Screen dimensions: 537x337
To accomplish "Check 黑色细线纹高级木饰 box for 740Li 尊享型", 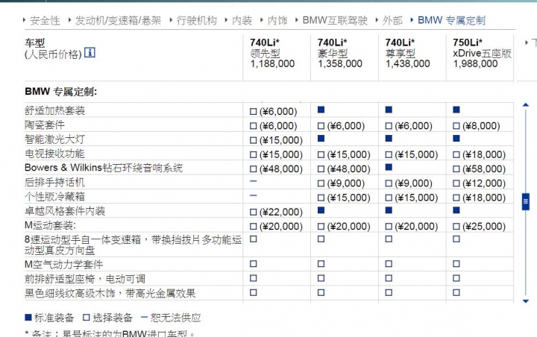I will tap(389, 292).
